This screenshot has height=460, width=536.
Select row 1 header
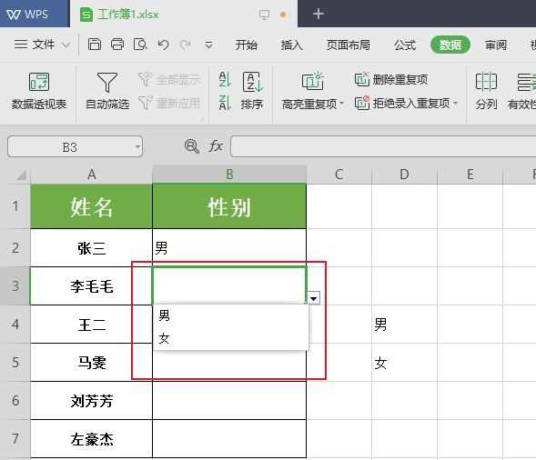click(15, 206)
